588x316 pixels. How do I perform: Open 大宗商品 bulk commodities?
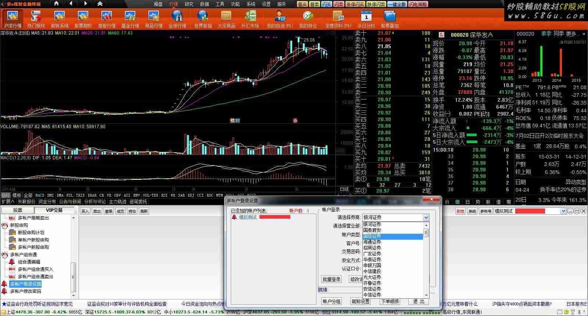pos(226,19)
